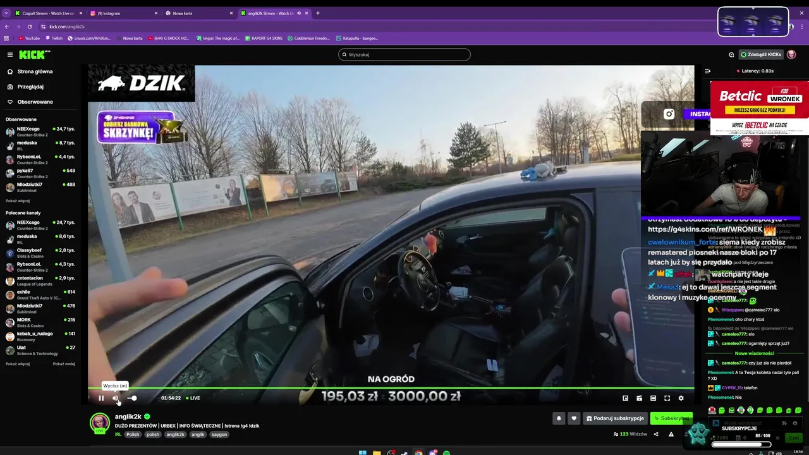Collapse the chat panel icon
The height and width of the screenshot is (455, 809).
(x=707, y=71)
